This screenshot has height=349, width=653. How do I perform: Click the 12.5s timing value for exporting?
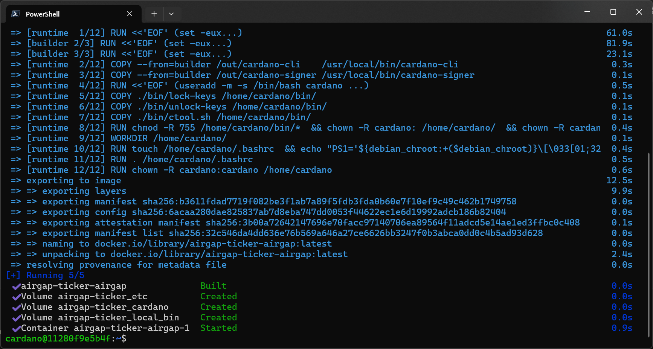[x=619, y=180]
